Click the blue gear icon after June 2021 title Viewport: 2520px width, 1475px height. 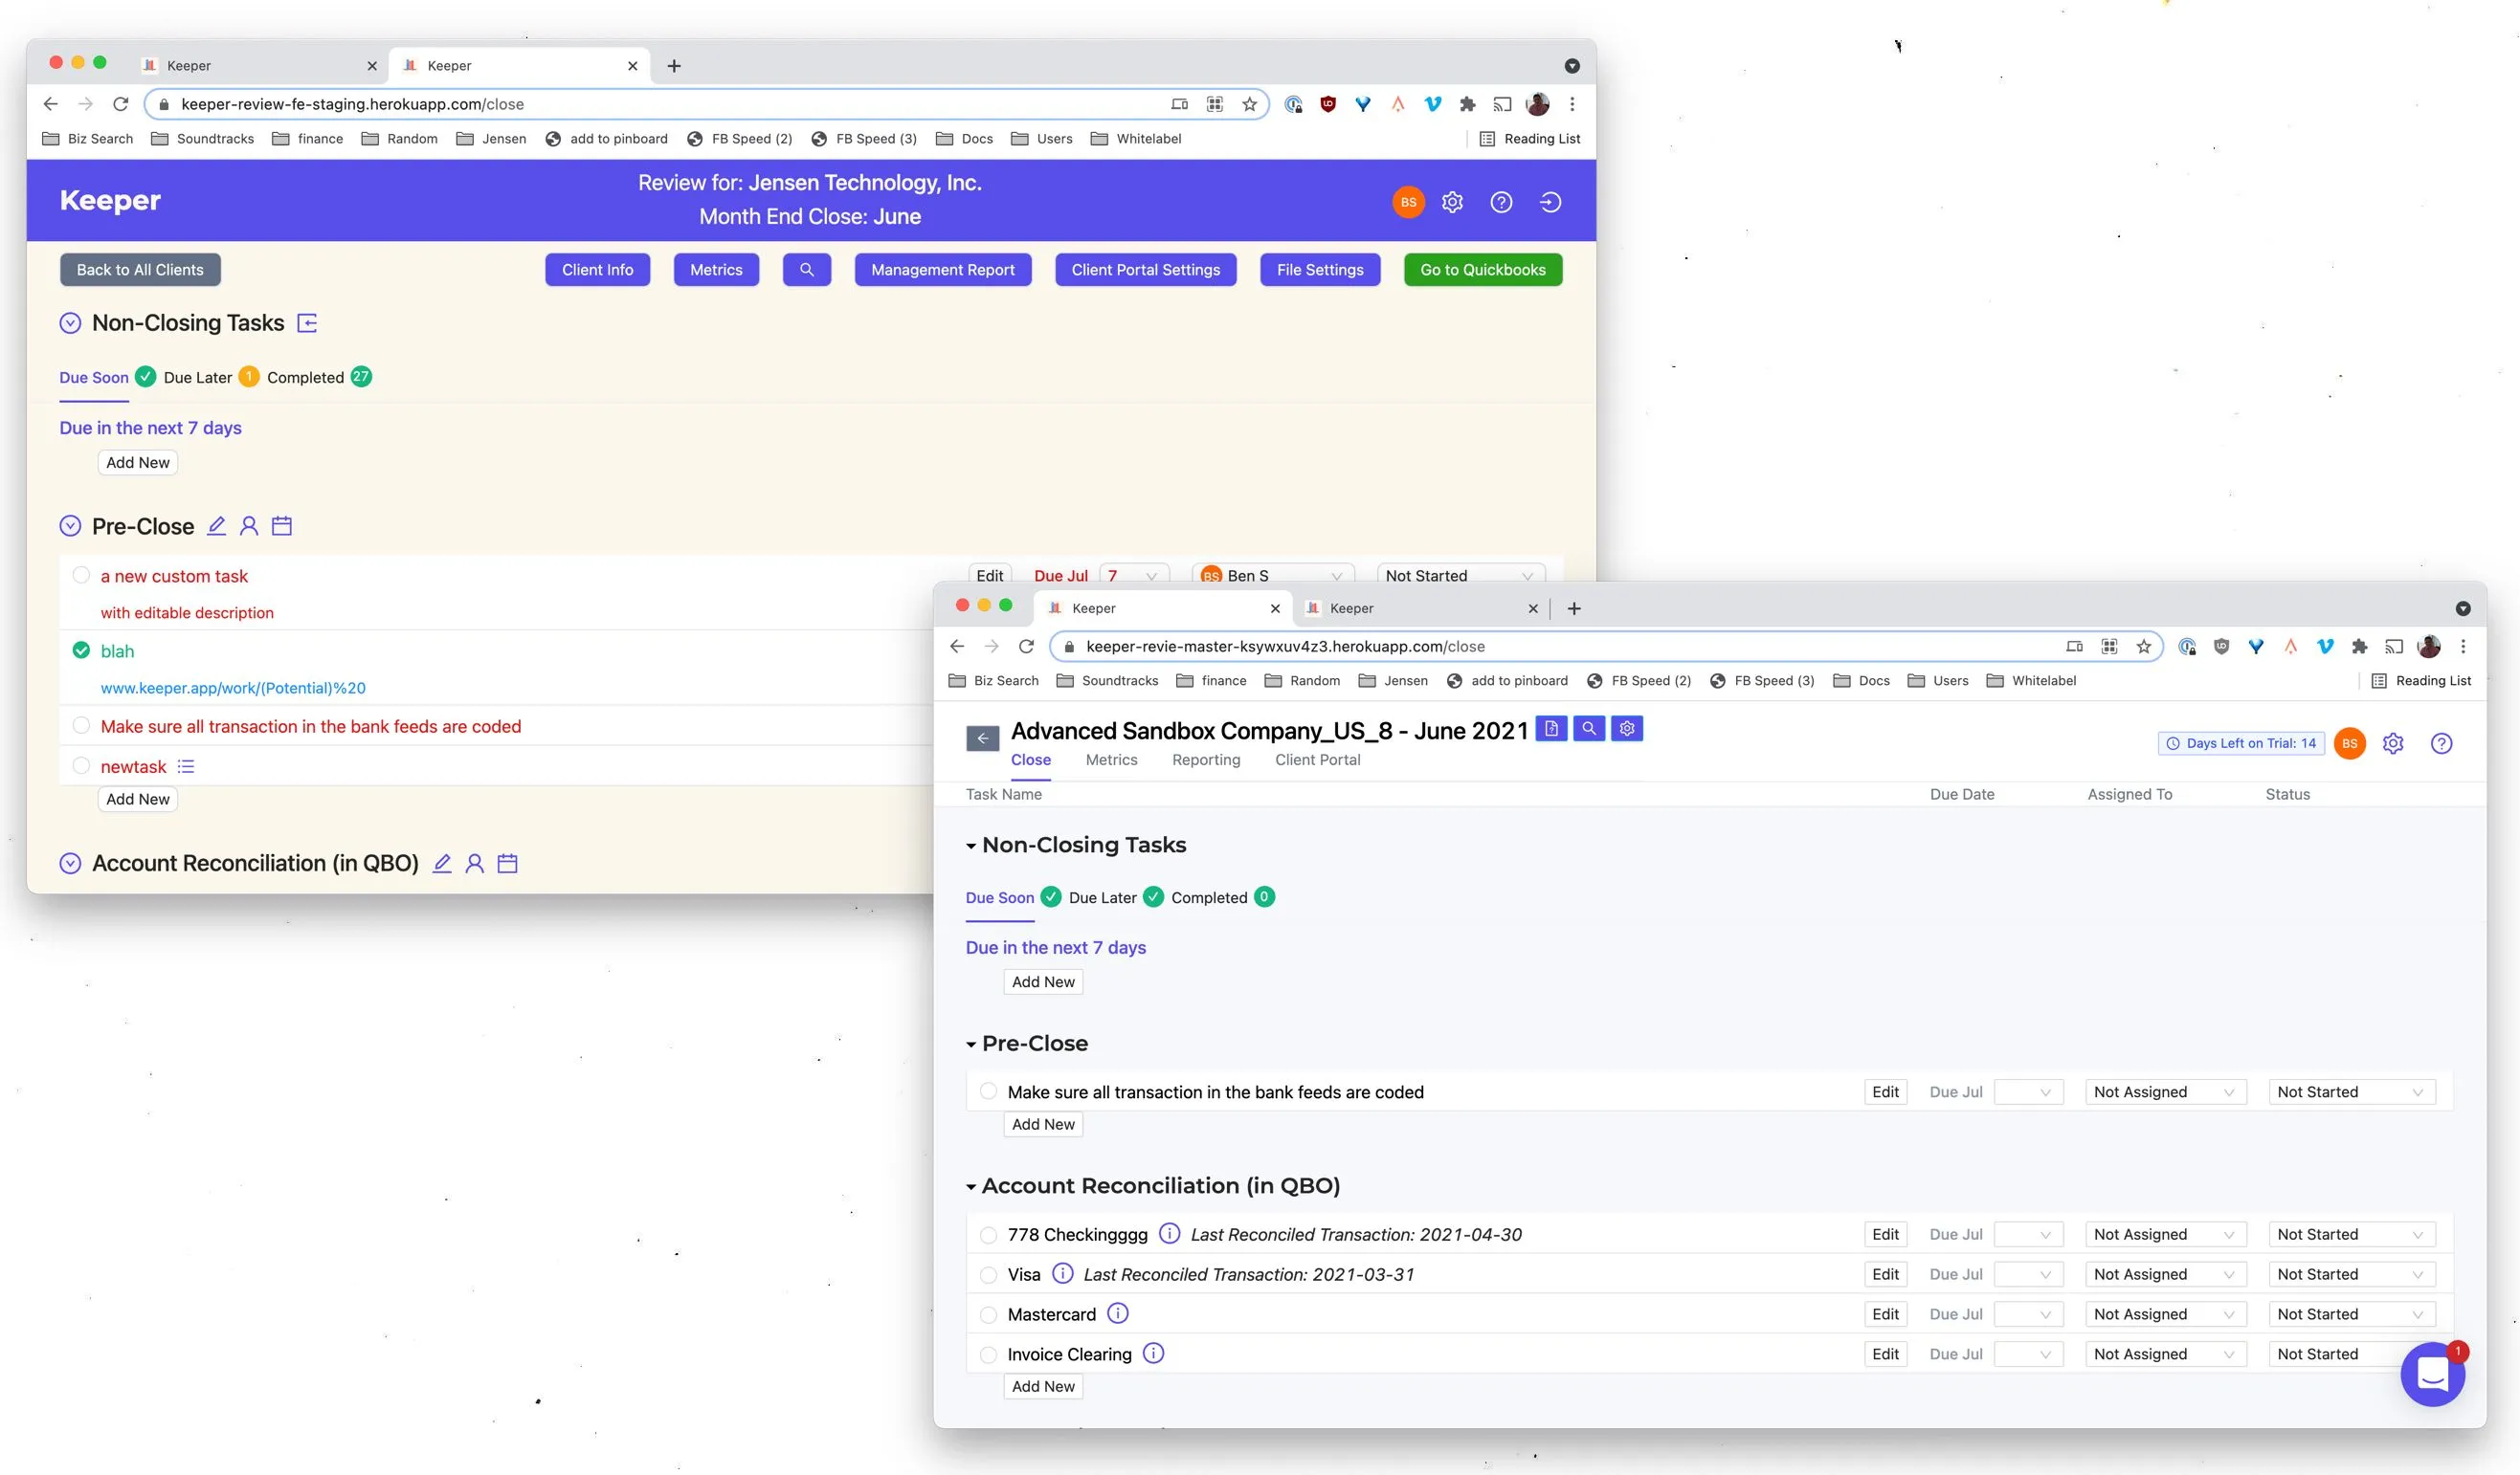(x=1627, y=729)
